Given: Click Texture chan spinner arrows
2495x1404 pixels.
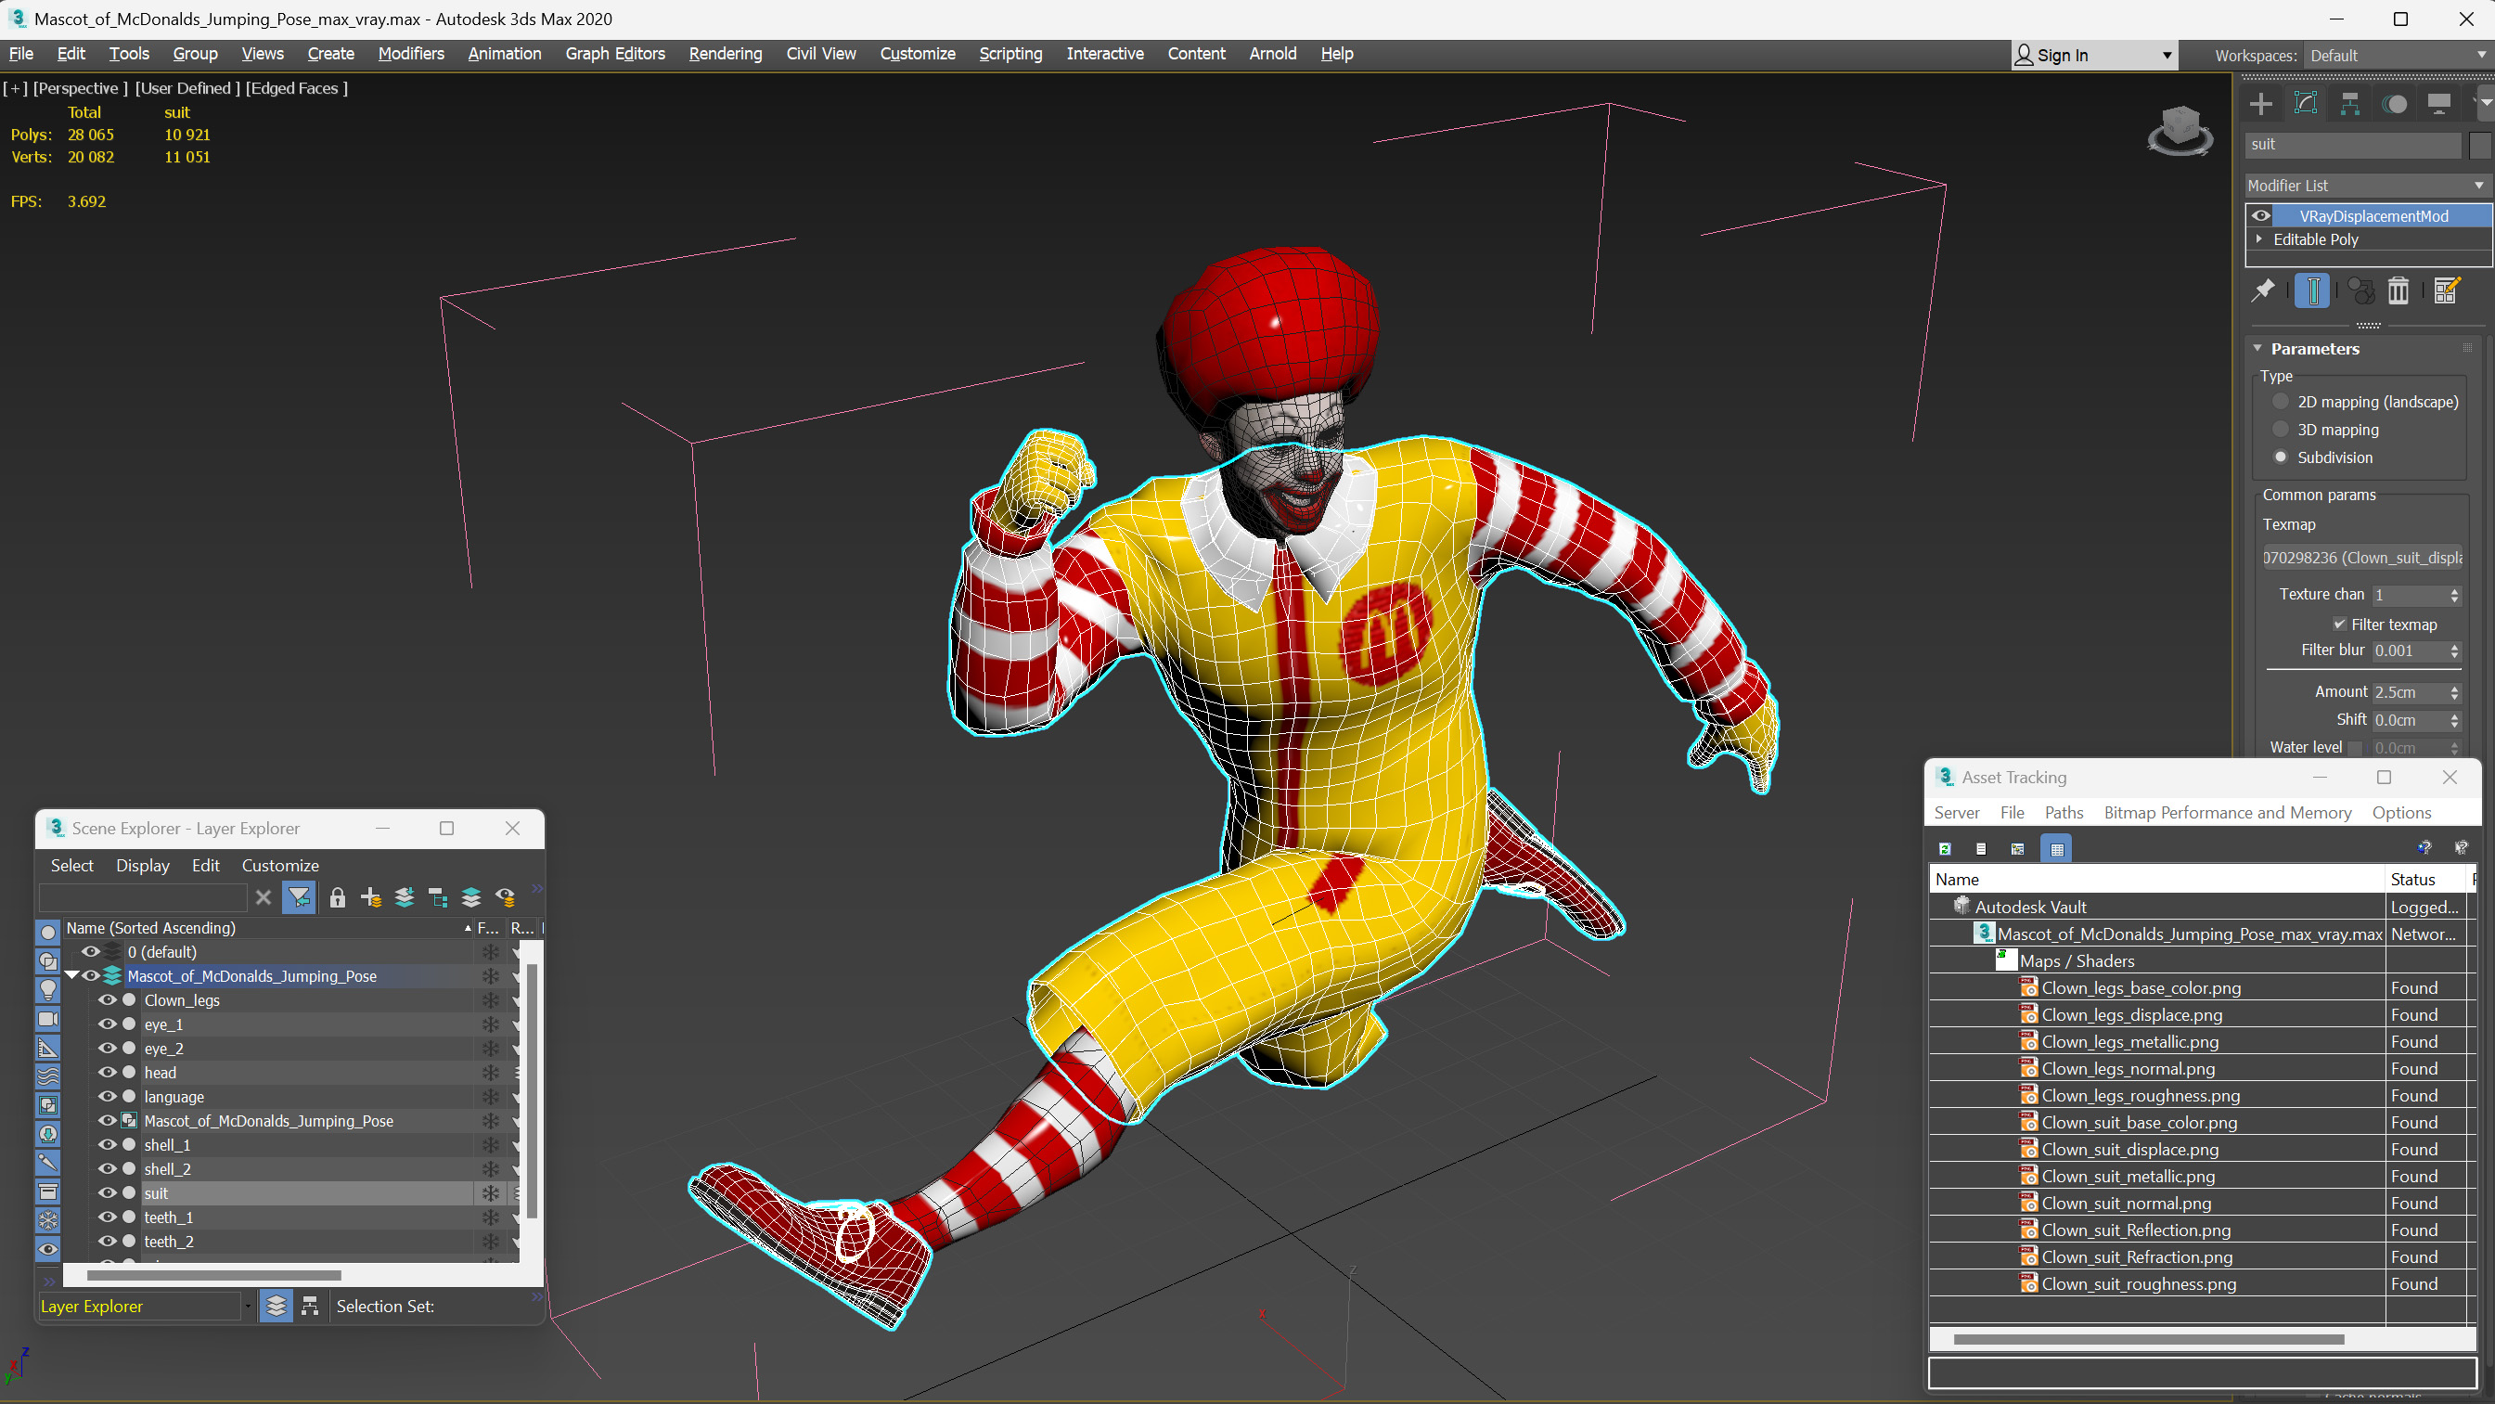Looking at the screenshot, I should click(2454, 594).
